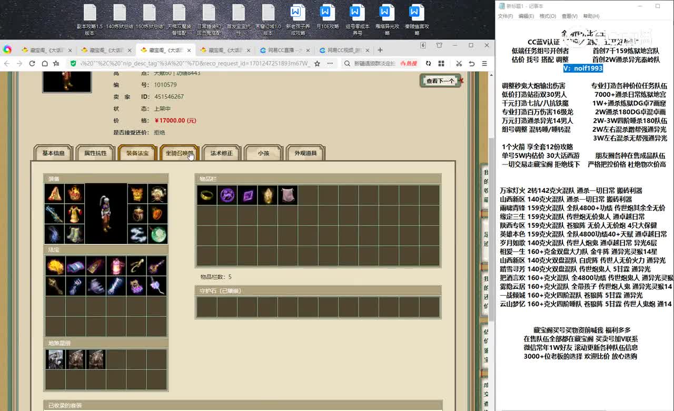Click the browser screenshot scissors icon
The width and height of the screenshot is (674, 411).
click(459, 63)
